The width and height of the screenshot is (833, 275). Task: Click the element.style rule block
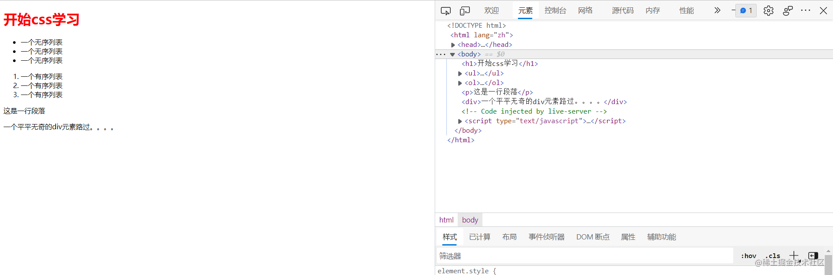click(467, 271)
